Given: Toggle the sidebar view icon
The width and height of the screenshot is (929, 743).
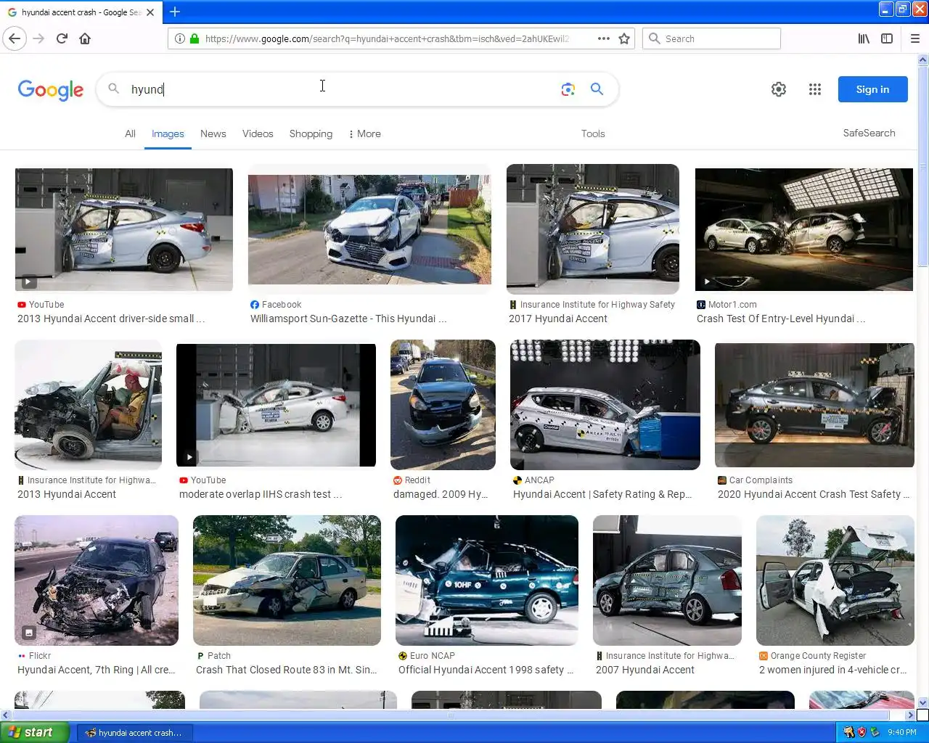Looking at the screenshot, I should coord(887,38).
